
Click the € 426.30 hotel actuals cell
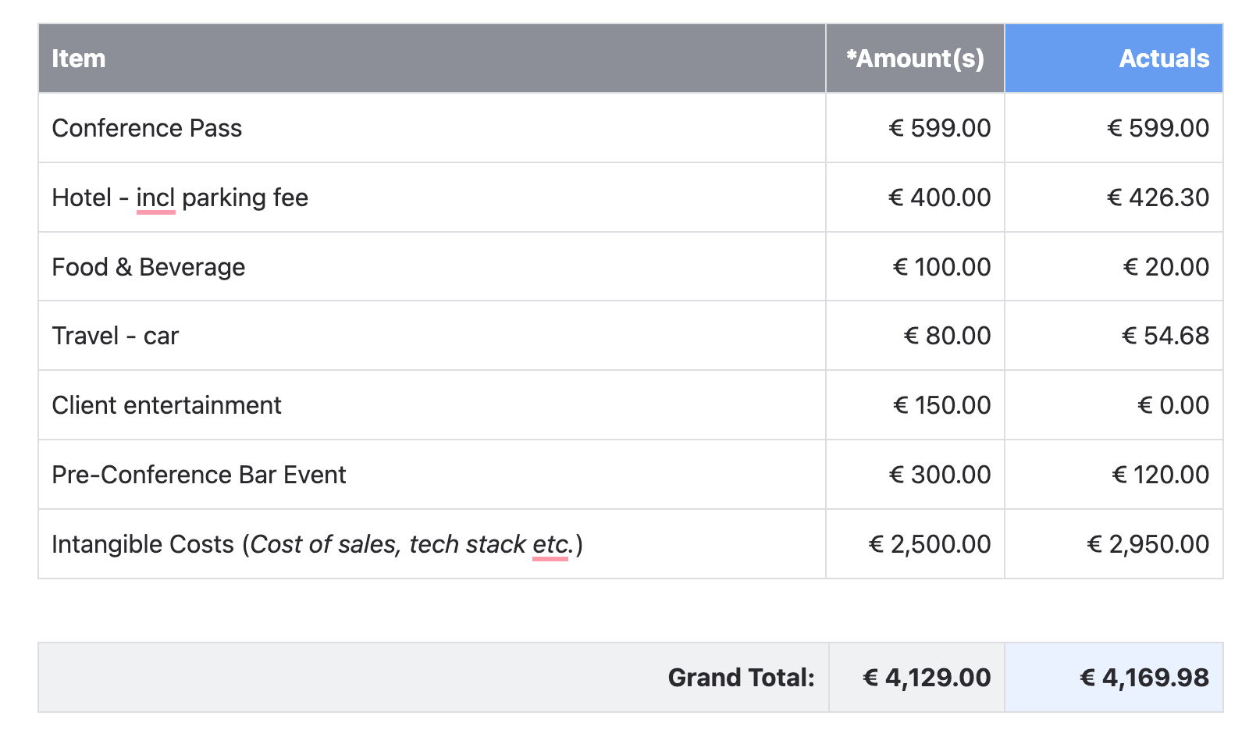[x=1114, y=198]
